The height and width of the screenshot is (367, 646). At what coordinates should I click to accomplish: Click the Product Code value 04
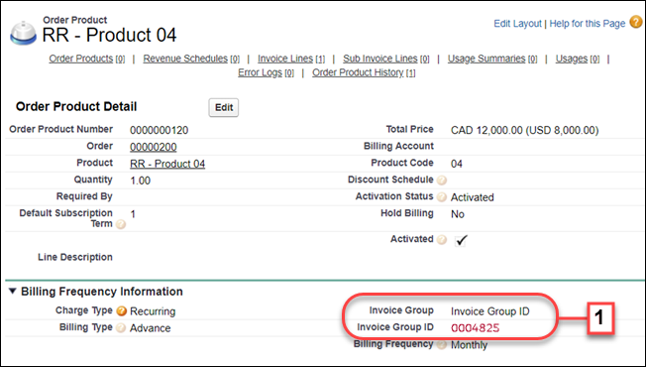(457, 164)
